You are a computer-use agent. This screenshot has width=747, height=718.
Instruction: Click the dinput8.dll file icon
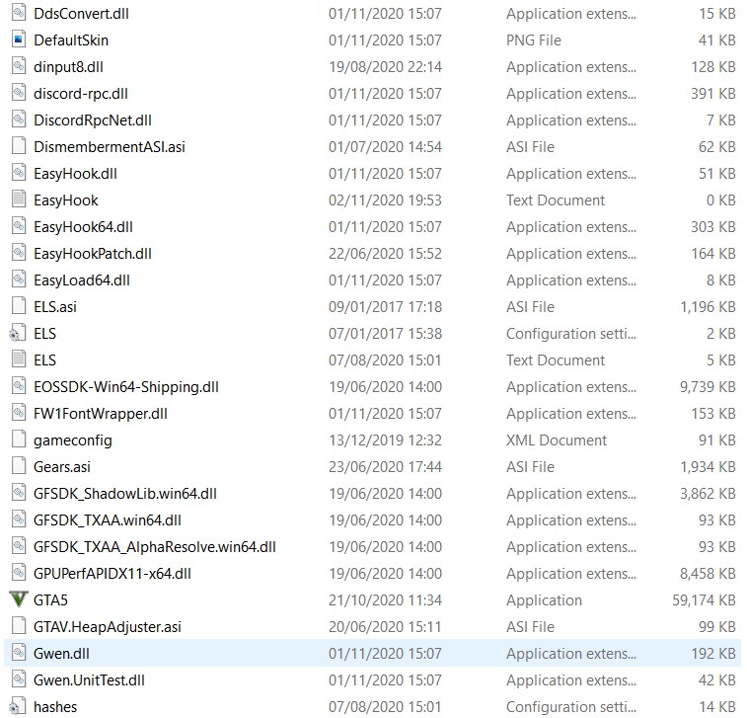tap(19, 66)
